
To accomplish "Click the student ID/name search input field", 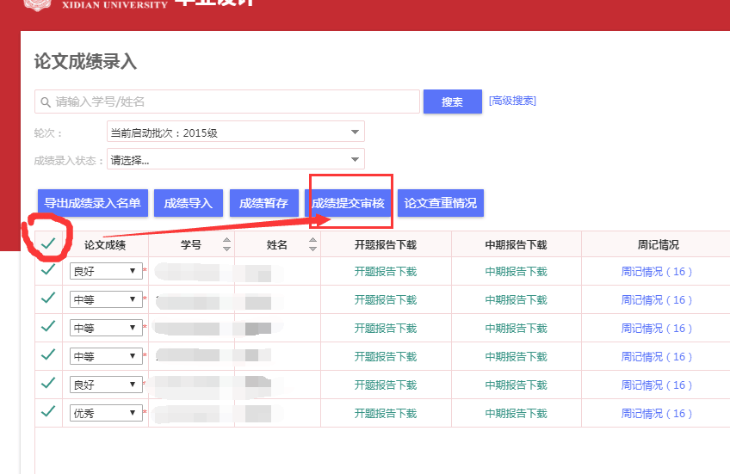I will pos(232,102).
